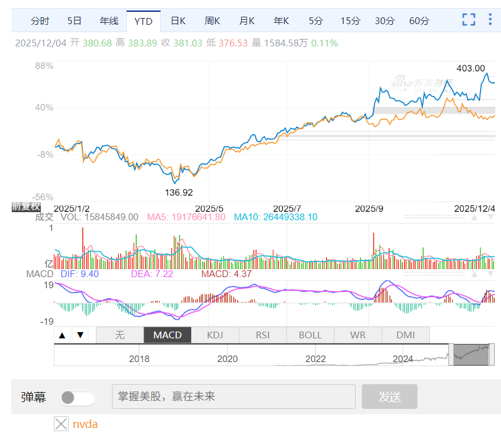Enter fullscreen chart mode
This screenshot has height=433, width=501.
point(469,20)
